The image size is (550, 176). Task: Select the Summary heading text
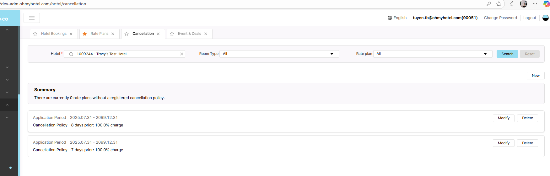pyautogui.click(x=45, y=90)
